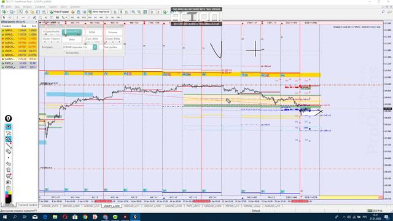Image resolution: width=393 pixels, height=221 pixels.
Task: Clear drawings with trash icon
Action: point(8,169)
